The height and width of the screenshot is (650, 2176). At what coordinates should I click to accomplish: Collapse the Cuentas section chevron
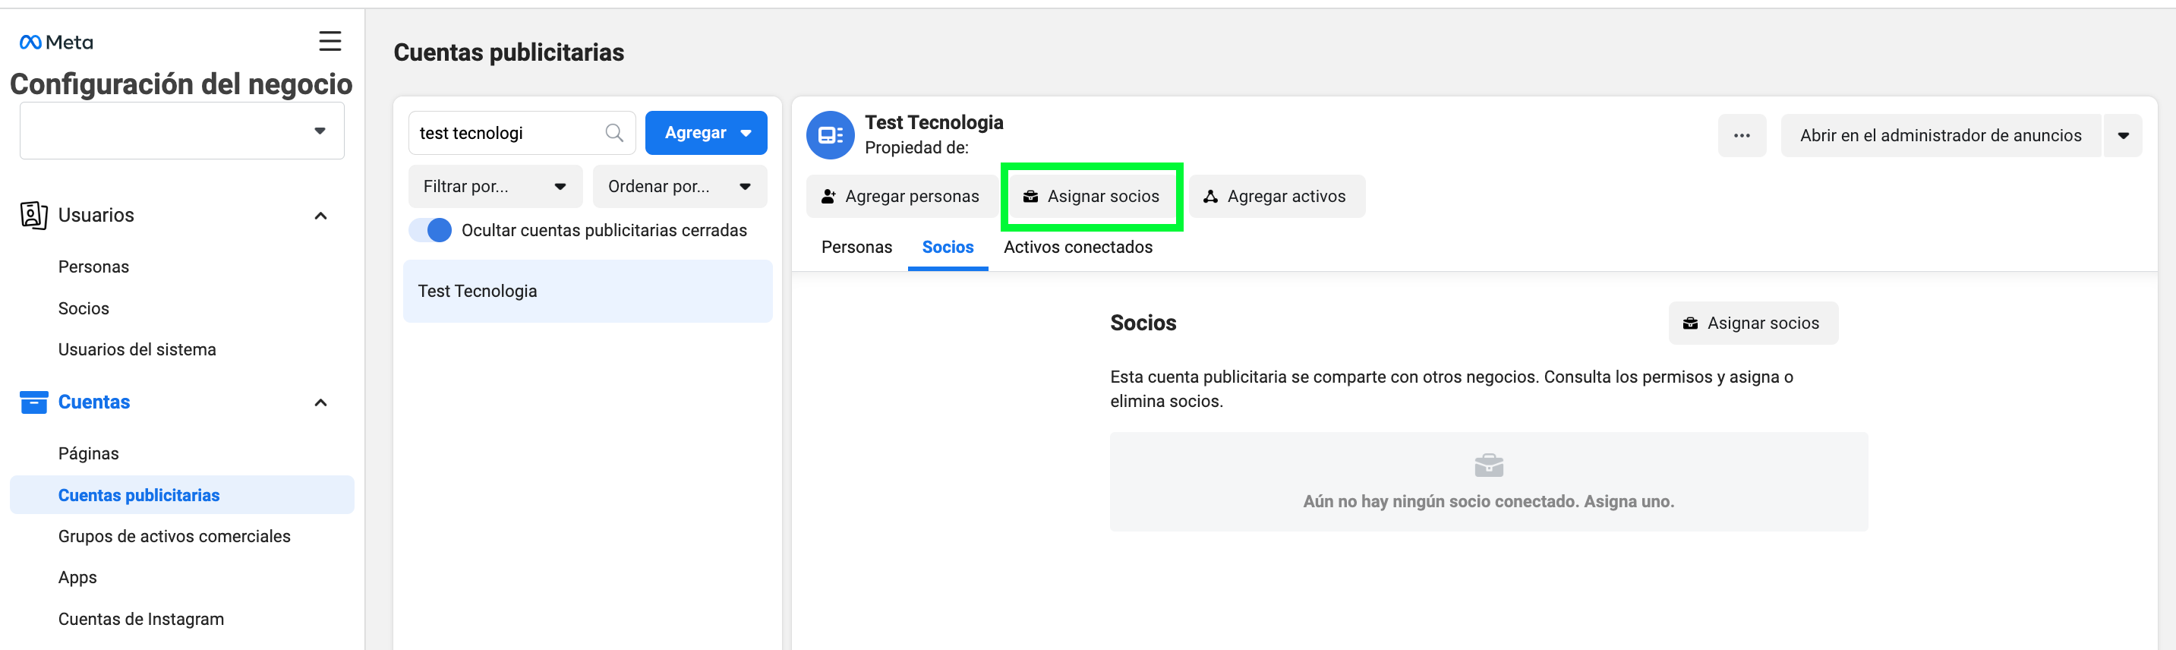click(x=320, y=402)
